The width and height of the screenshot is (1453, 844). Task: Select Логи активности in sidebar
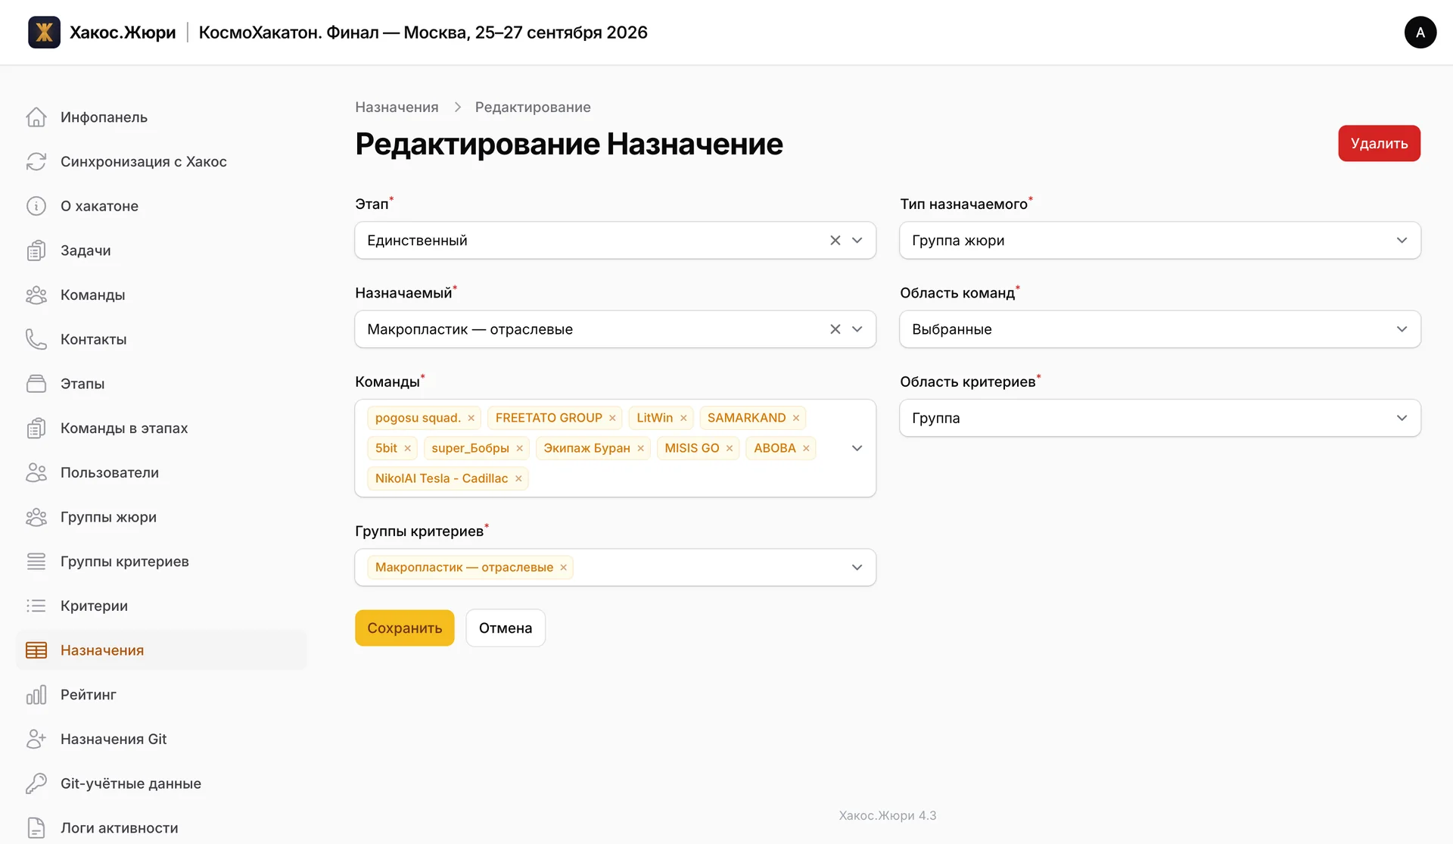click(x=161, y=828)
